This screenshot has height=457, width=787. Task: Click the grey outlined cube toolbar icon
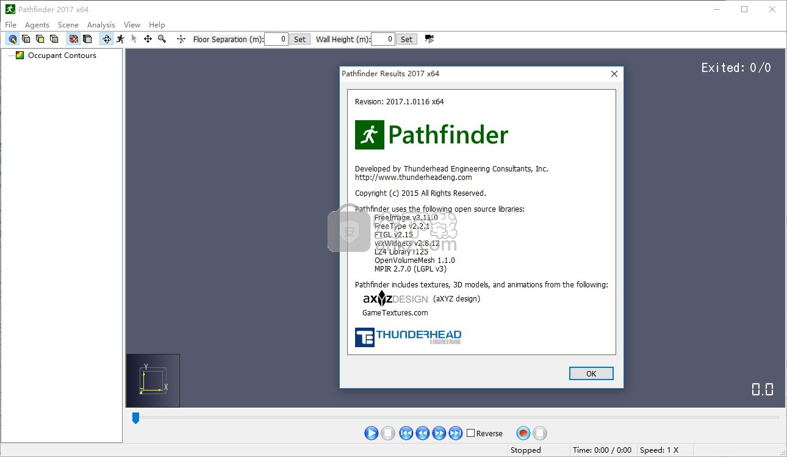click(87, 39)
